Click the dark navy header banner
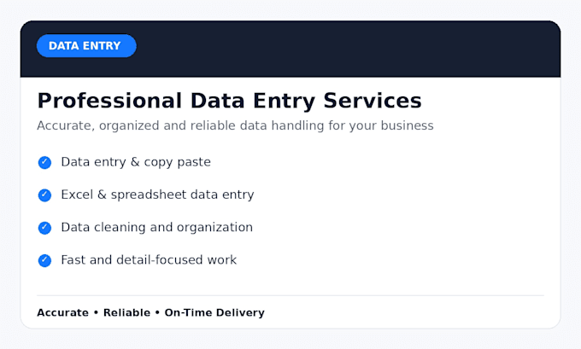The width and height of the screenshot is (581, 349). pos(290,49)
